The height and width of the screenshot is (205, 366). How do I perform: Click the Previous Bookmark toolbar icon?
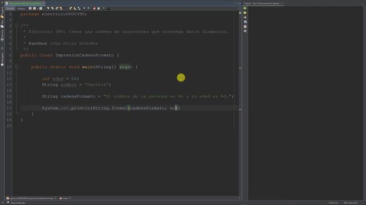70,9
